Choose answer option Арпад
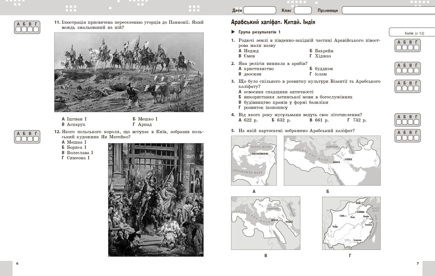 (145, 125)
